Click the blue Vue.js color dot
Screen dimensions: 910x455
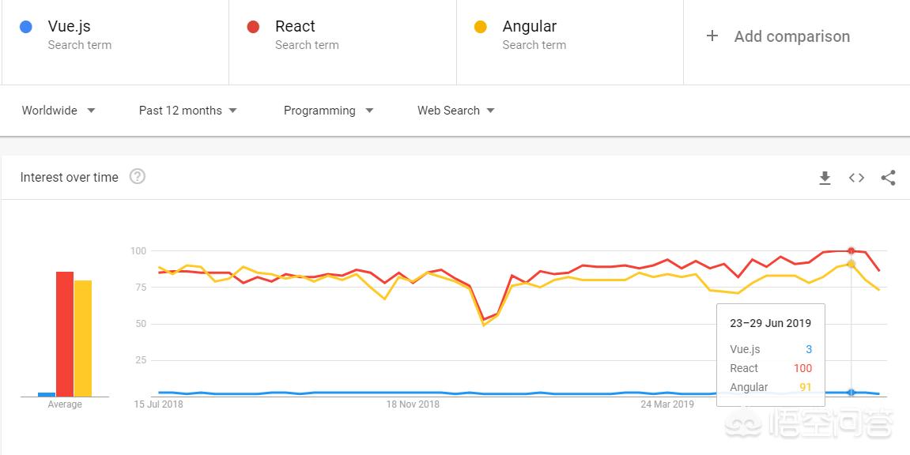[25, 27]
